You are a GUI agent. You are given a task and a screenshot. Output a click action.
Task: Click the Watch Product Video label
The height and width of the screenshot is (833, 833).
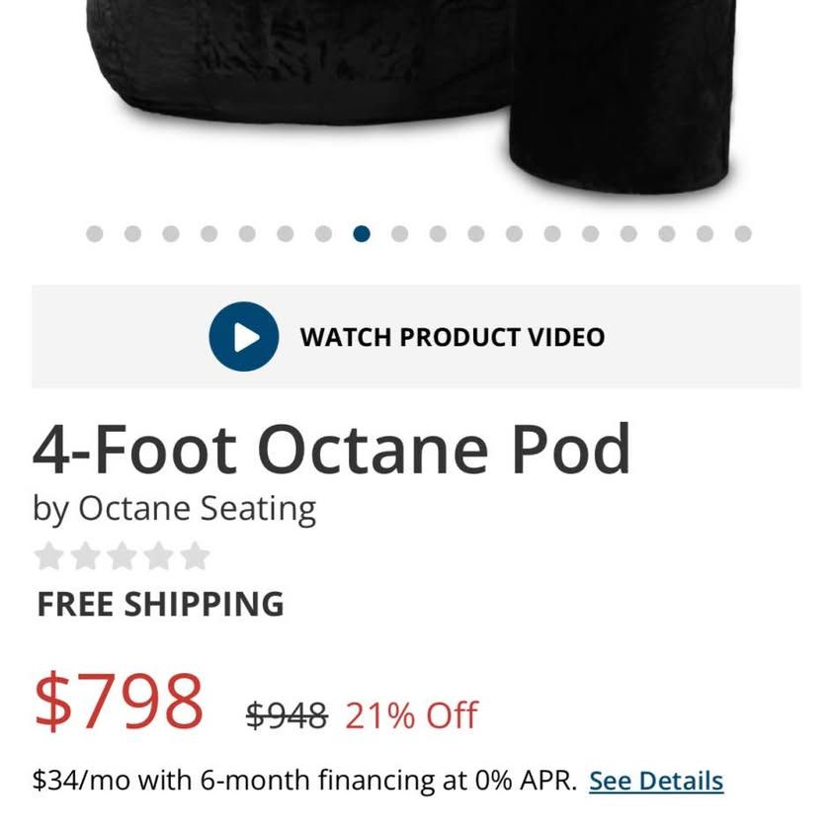(x=452, y=337)
